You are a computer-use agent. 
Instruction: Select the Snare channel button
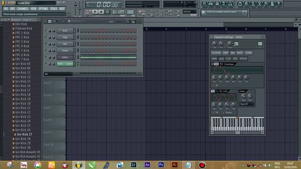tap(65, 51)
